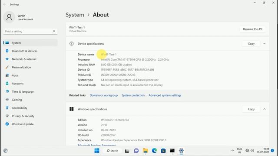Click Product ID 00329-00000-00003-AA213
Viewport: 278px width, 156px height.
pos(118,75)
